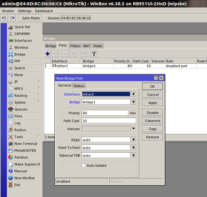Open Wireless in the sidebar
Image resolution: width=207 pixels, height=197 pixels.
tap(25, 47)
